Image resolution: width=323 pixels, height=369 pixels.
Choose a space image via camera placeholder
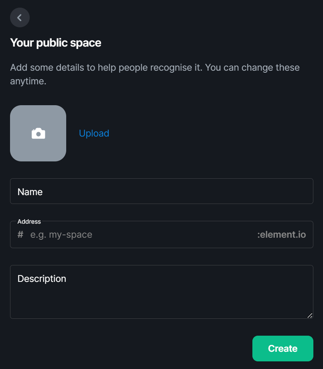click(x=38, y=133)
